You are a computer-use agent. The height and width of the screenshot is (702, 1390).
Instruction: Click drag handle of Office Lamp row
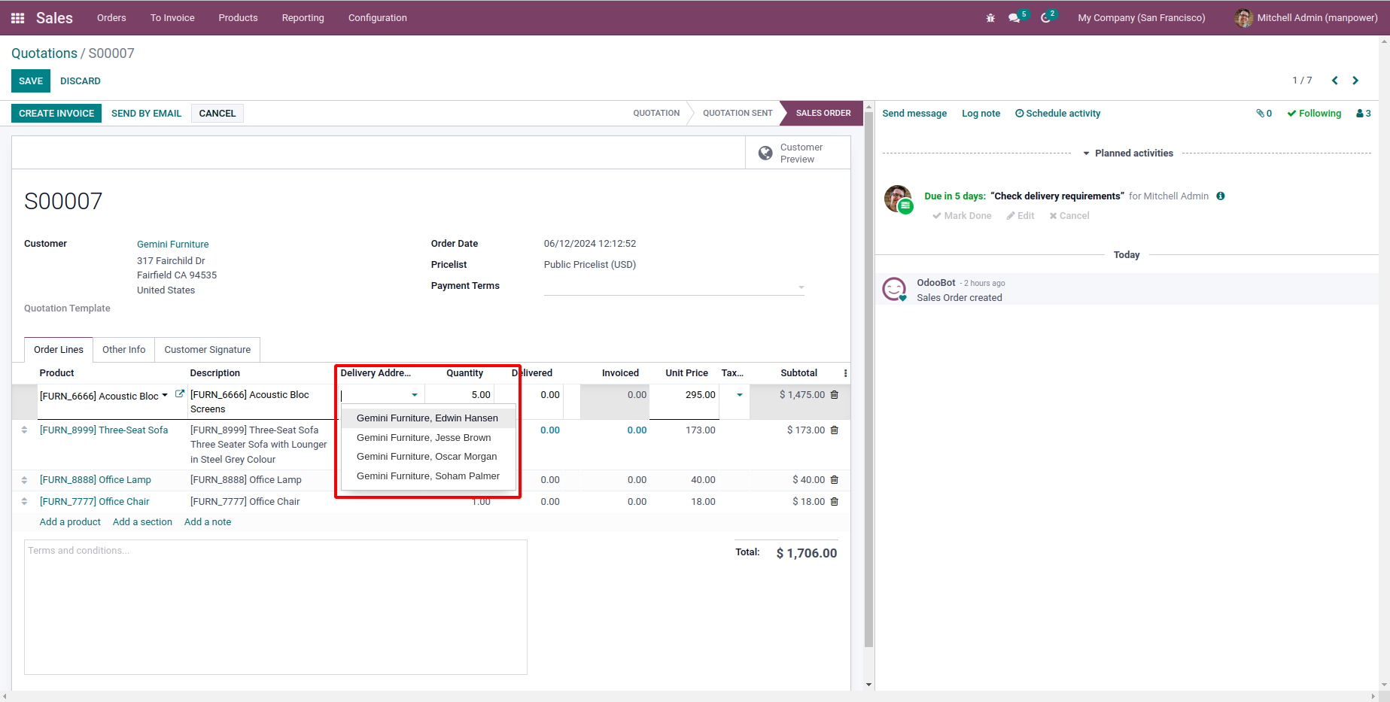[24, 480]
